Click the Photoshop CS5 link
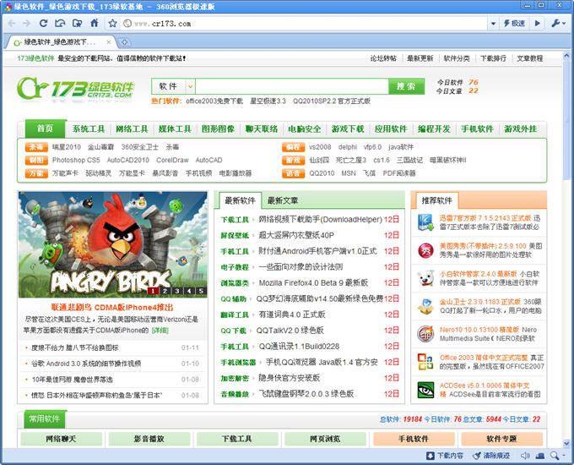This screenshot has height=465, width=574. pyautogui.click(x=76, y=160)
